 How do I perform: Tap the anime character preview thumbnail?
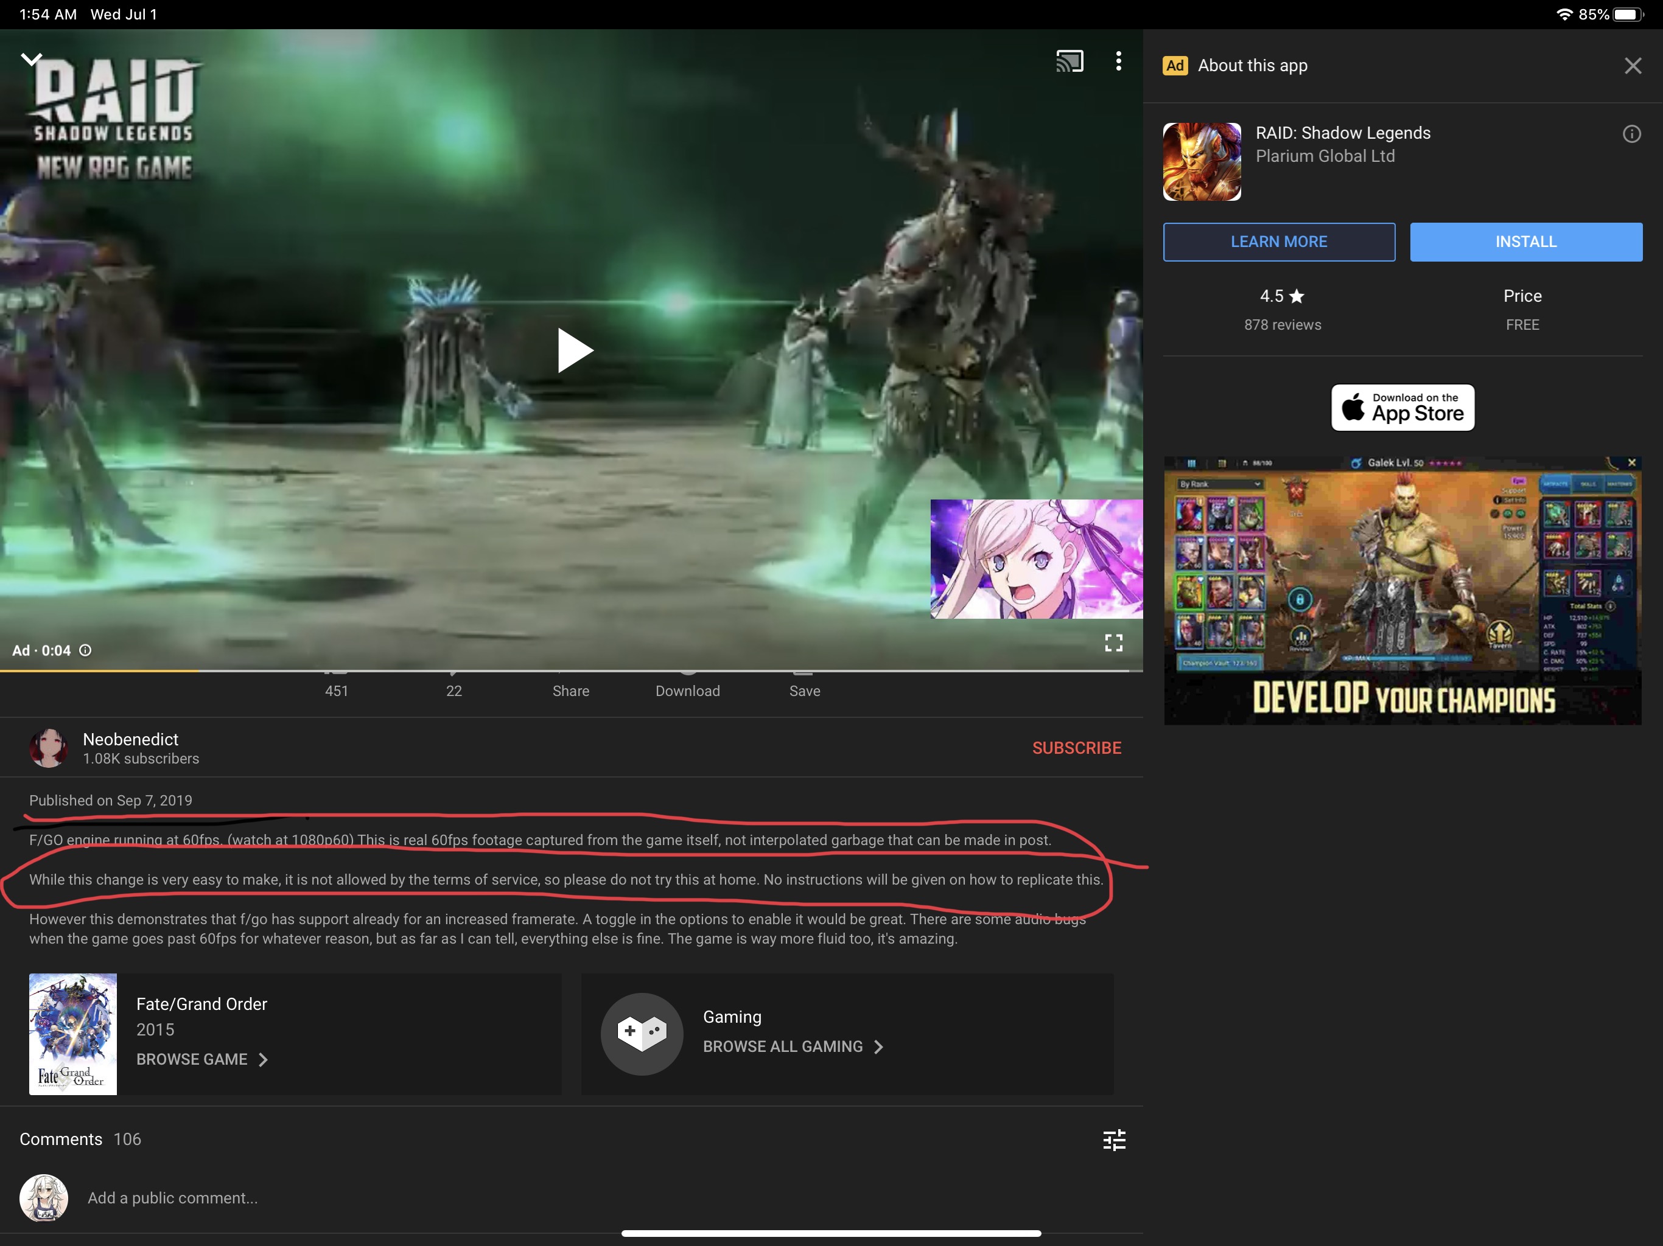(x=1036, y=559)
